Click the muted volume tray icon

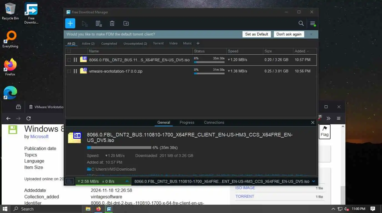346,209
